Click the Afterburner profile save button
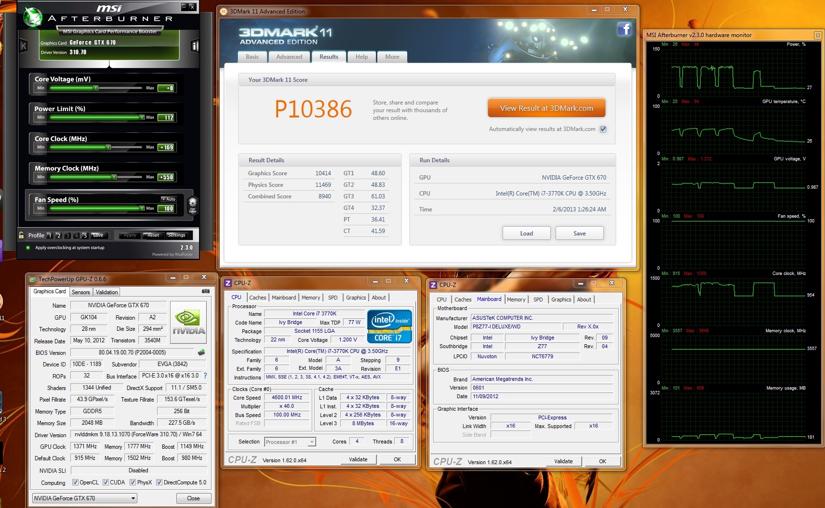The height and width of the screenshot is (508, 825). (98, 235)
